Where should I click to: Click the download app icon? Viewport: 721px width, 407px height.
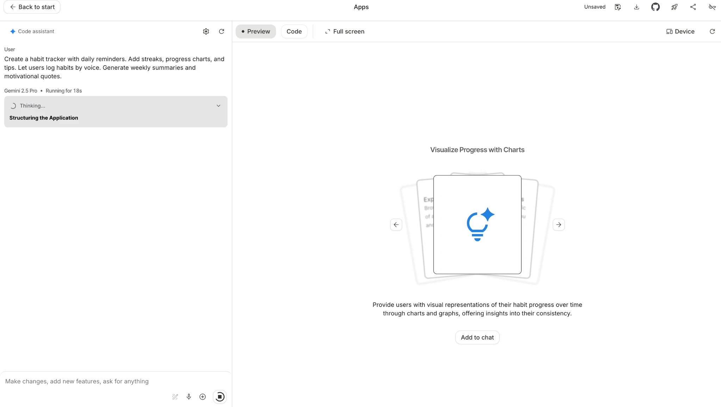click(x=636, y=7)
